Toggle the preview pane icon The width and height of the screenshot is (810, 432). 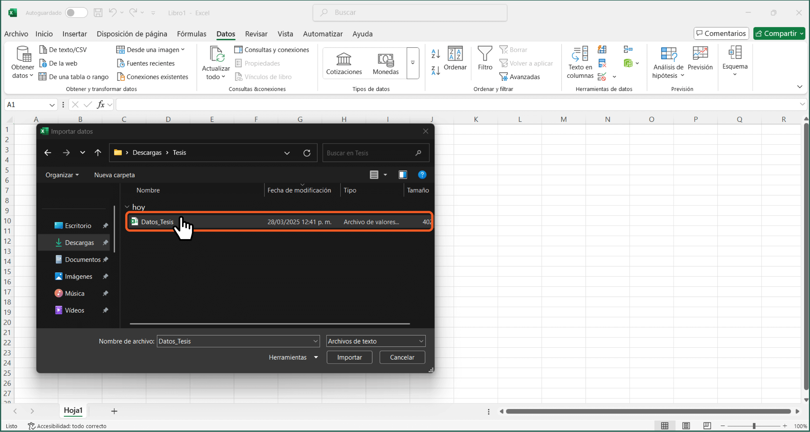point(403,175)
